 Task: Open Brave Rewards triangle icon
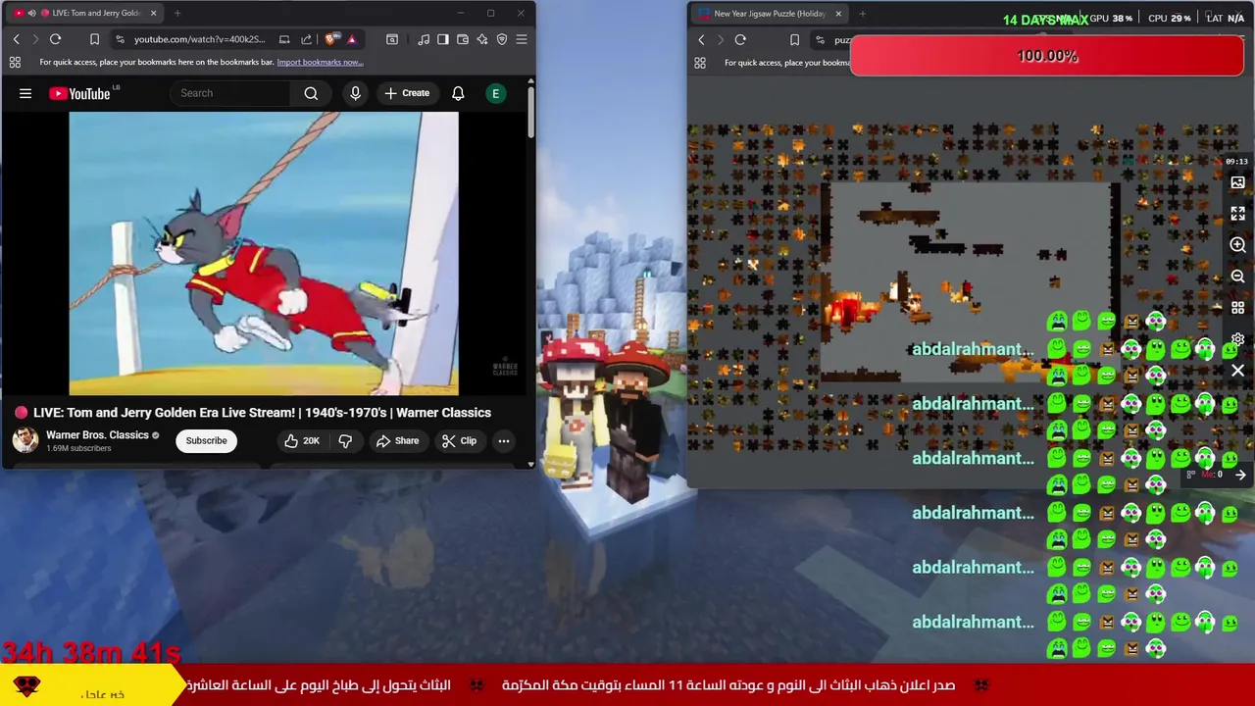point(351,39)
